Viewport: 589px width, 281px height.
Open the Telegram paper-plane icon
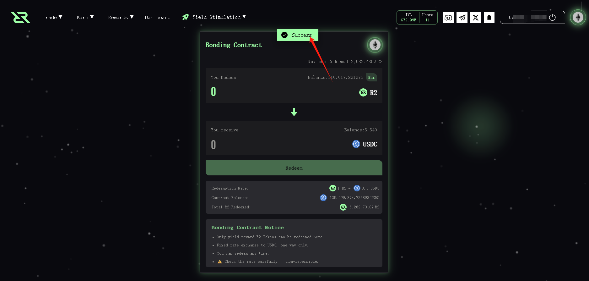pos(462,18)
